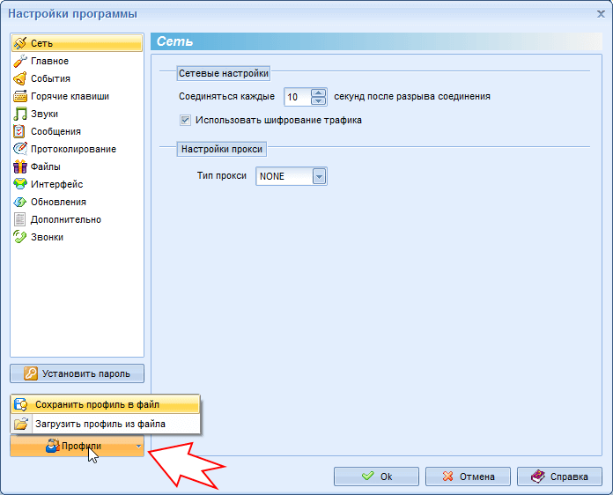Open help via Справка button
Screen dimensions: 613x495
tap(559, 477)
